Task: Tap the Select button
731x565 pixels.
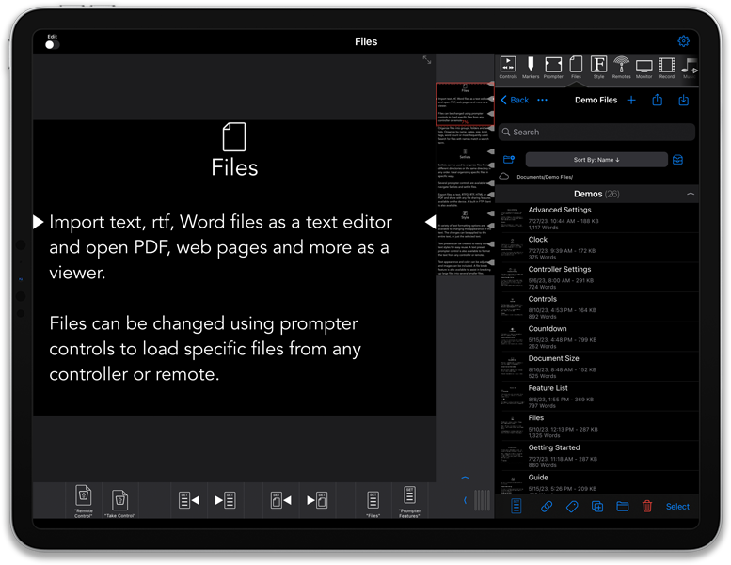Action: [x=677, y=507]
